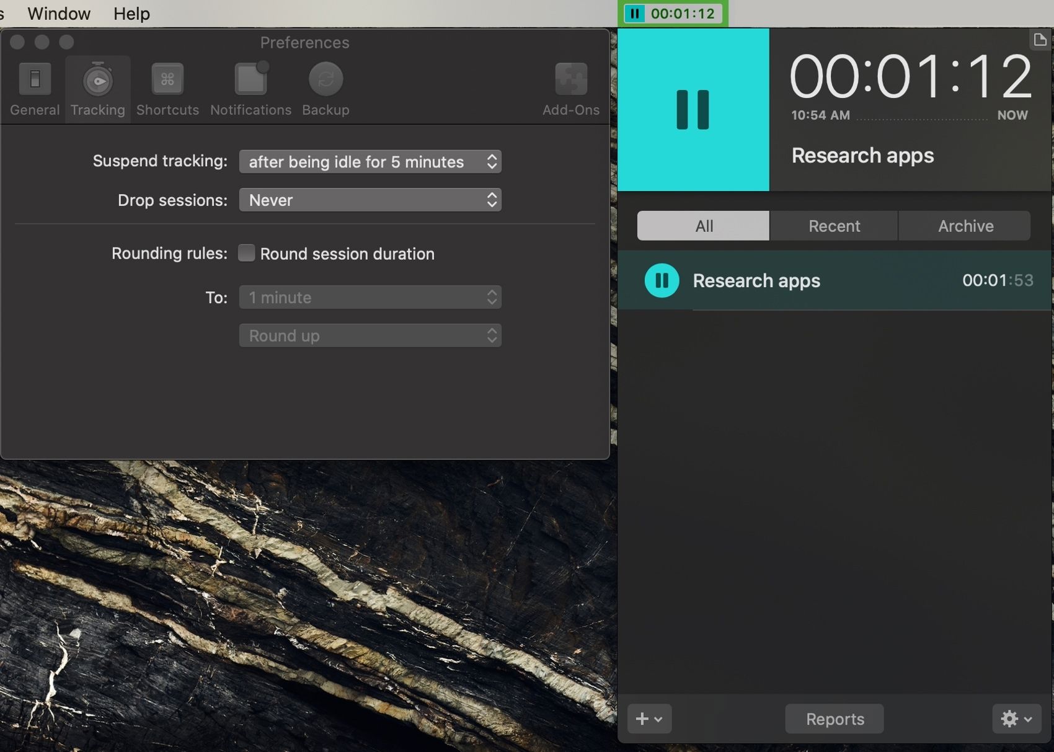The width and height of the screenshot is (1054, 752).
Task: Open the Notifications preferences pane
Action: point(250,89)
